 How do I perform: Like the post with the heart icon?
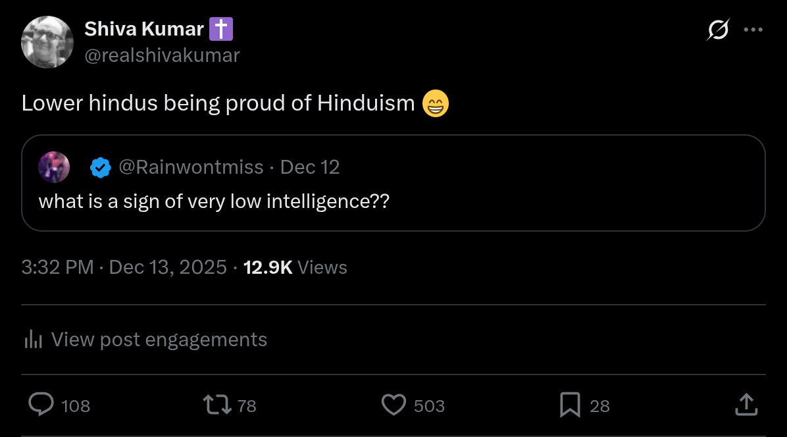point(393,405)
